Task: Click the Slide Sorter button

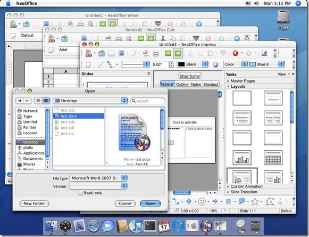Action: (190, 76)
